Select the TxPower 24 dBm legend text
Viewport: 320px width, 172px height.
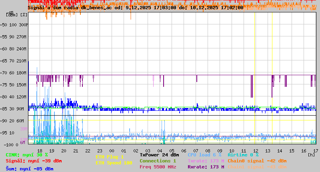click(x=159, y=155)
